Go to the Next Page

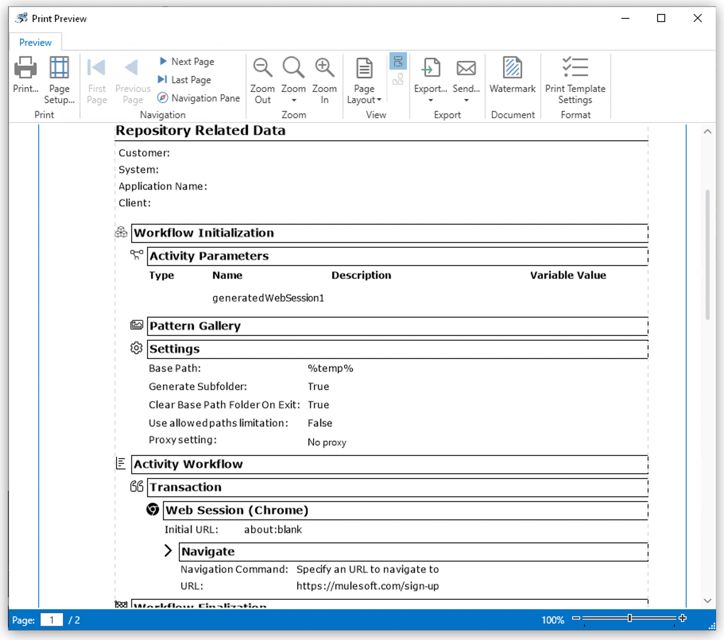[187, 62]
